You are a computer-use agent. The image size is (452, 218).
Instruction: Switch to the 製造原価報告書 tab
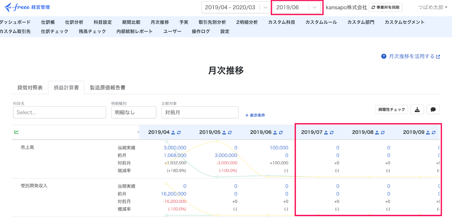point(108,88)
